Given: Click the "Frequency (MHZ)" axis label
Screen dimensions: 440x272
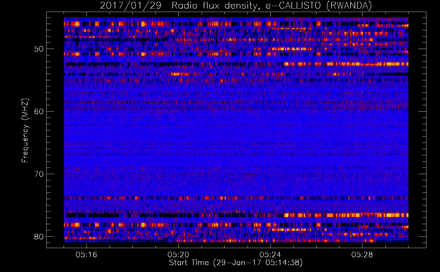Looking at the screenshot, I should 25,131.
